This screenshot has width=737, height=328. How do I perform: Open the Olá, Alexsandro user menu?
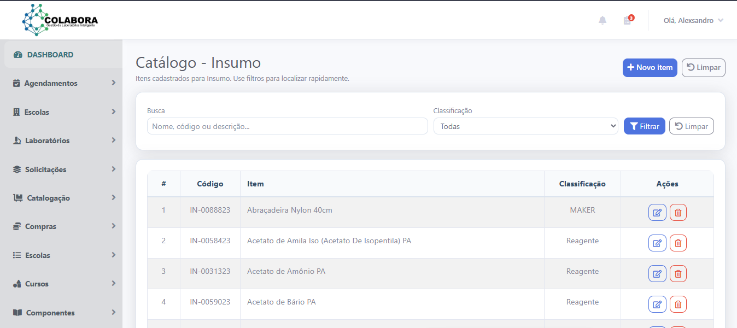coord(693,20)
